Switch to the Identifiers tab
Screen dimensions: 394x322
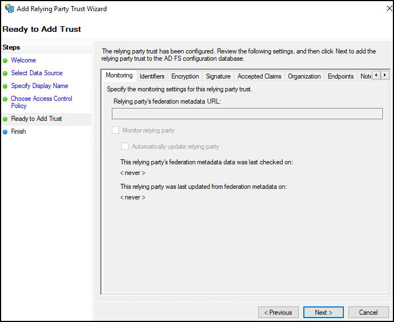pyautogui.click(x=152, y=76)
